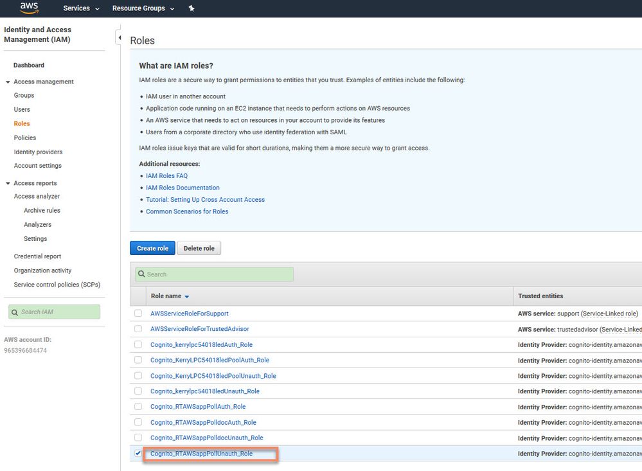642x471 pixels.
Task: Collapse the Access reports section
Action: pos(8,184)
